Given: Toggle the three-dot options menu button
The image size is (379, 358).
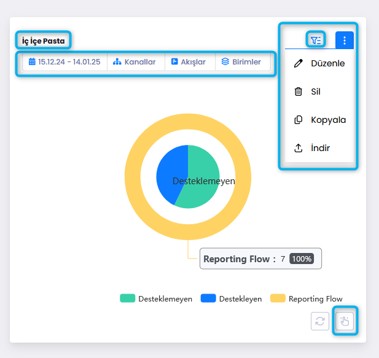Looking at the screenshot, I should click(344, 41).
